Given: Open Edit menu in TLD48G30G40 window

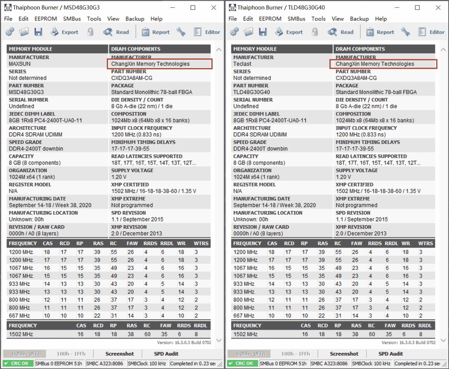Looking at the screenshot, I should tap(248, 19).
